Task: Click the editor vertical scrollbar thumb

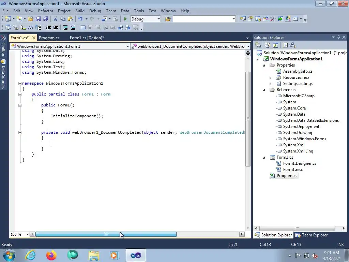Action: (x=248, y=119)
